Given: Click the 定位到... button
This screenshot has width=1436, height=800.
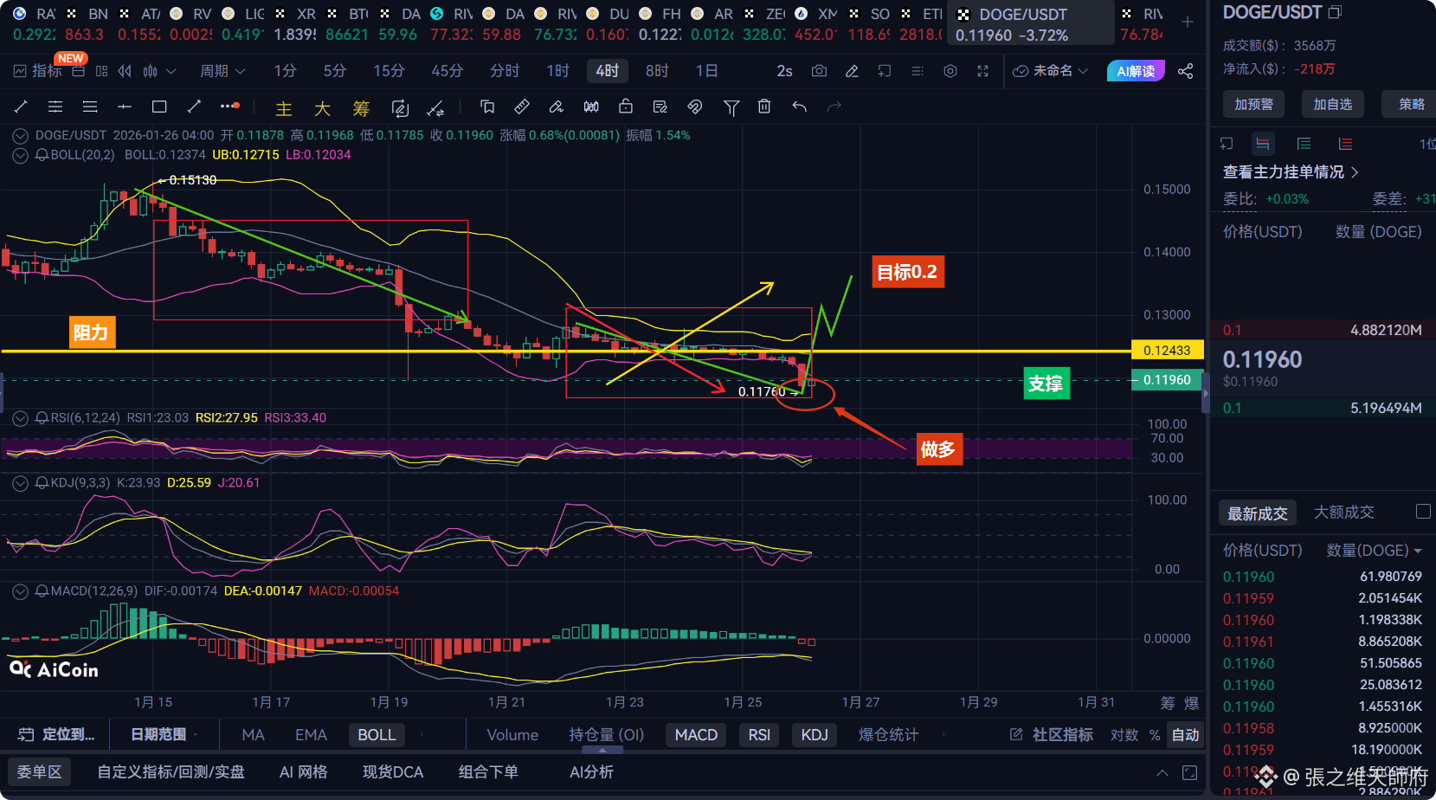Looking at the screenshot, I should pyautogui.click(x=57, y=735).
